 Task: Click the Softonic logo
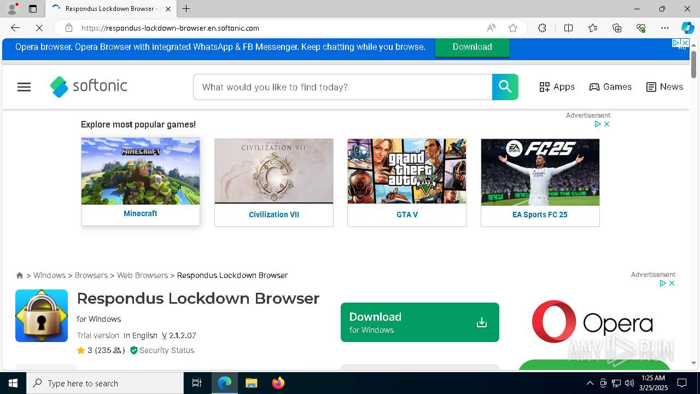(89, 86)
